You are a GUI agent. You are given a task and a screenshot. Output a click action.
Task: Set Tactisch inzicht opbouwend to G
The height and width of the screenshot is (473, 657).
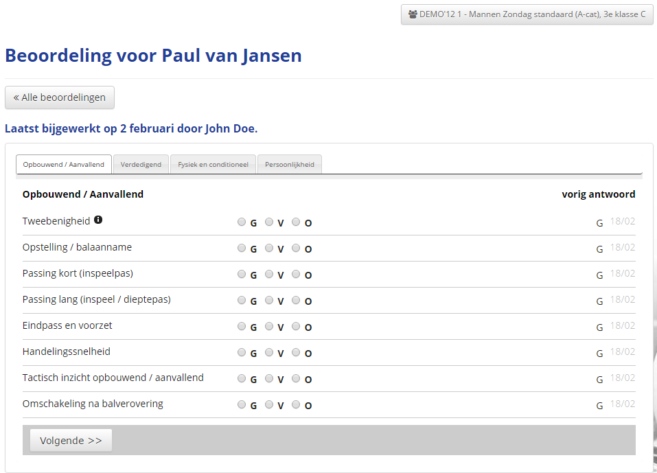(x=242, y=378)
